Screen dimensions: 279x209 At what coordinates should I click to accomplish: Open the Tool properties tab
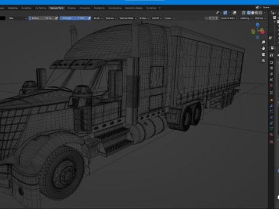(x=271, y=55)
